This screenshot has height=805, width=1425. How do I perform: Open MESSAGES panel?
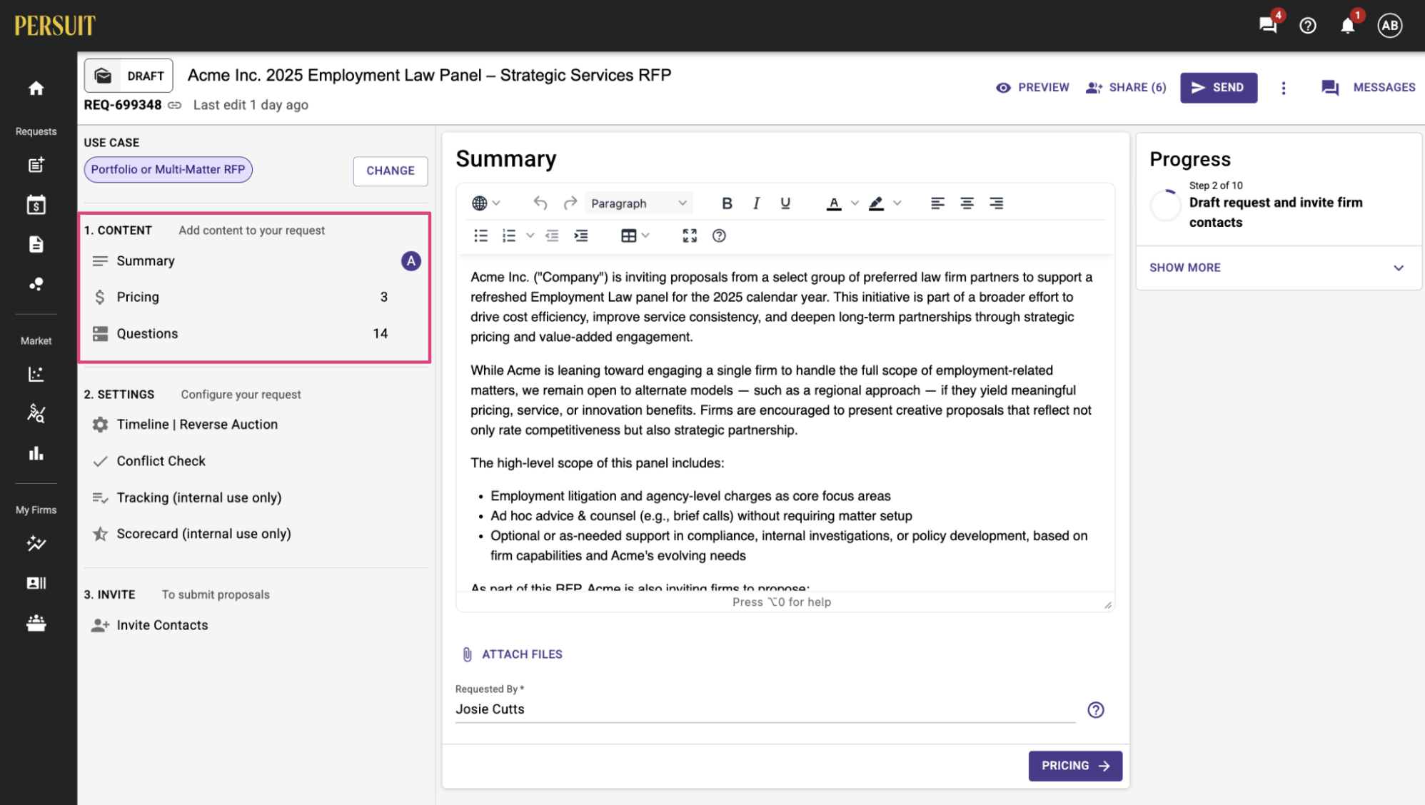[x=1368, y=88]
